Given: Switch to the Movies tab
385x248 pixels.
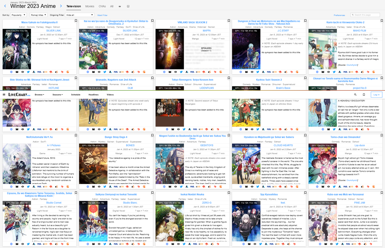Looking at the screenshot, I should (90, 6).
